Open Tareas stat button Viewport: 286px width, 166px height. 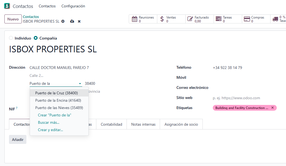point(228,19)
